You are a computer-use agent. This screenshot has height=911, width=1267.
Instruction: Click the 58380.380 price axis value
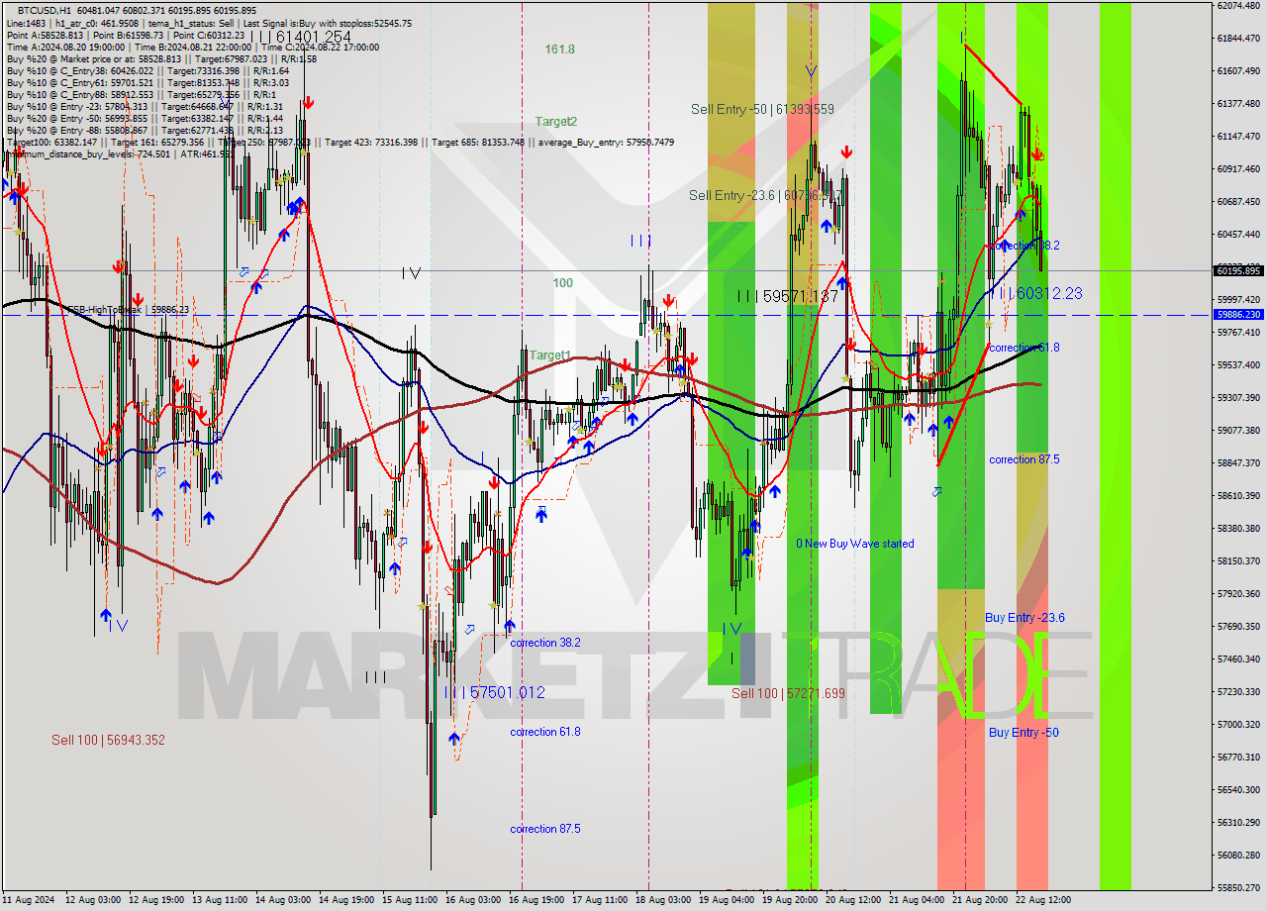tap(1238, 529)
